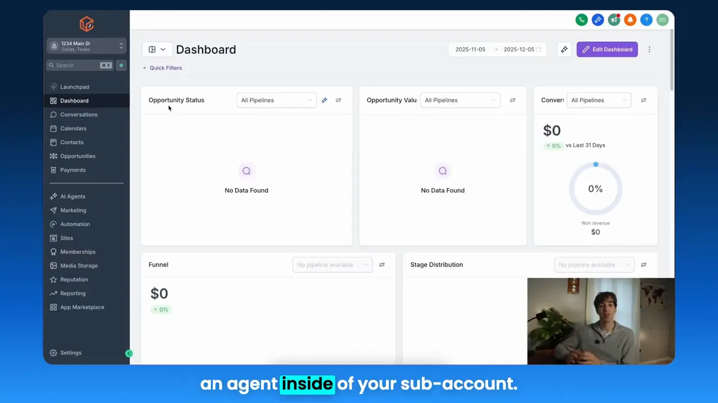Add Quick Filters to the dashboard
This screenshot has height=403, width=718.
[x=162, y=68]
